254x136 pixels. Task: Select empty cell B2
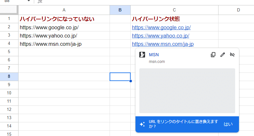120,27
